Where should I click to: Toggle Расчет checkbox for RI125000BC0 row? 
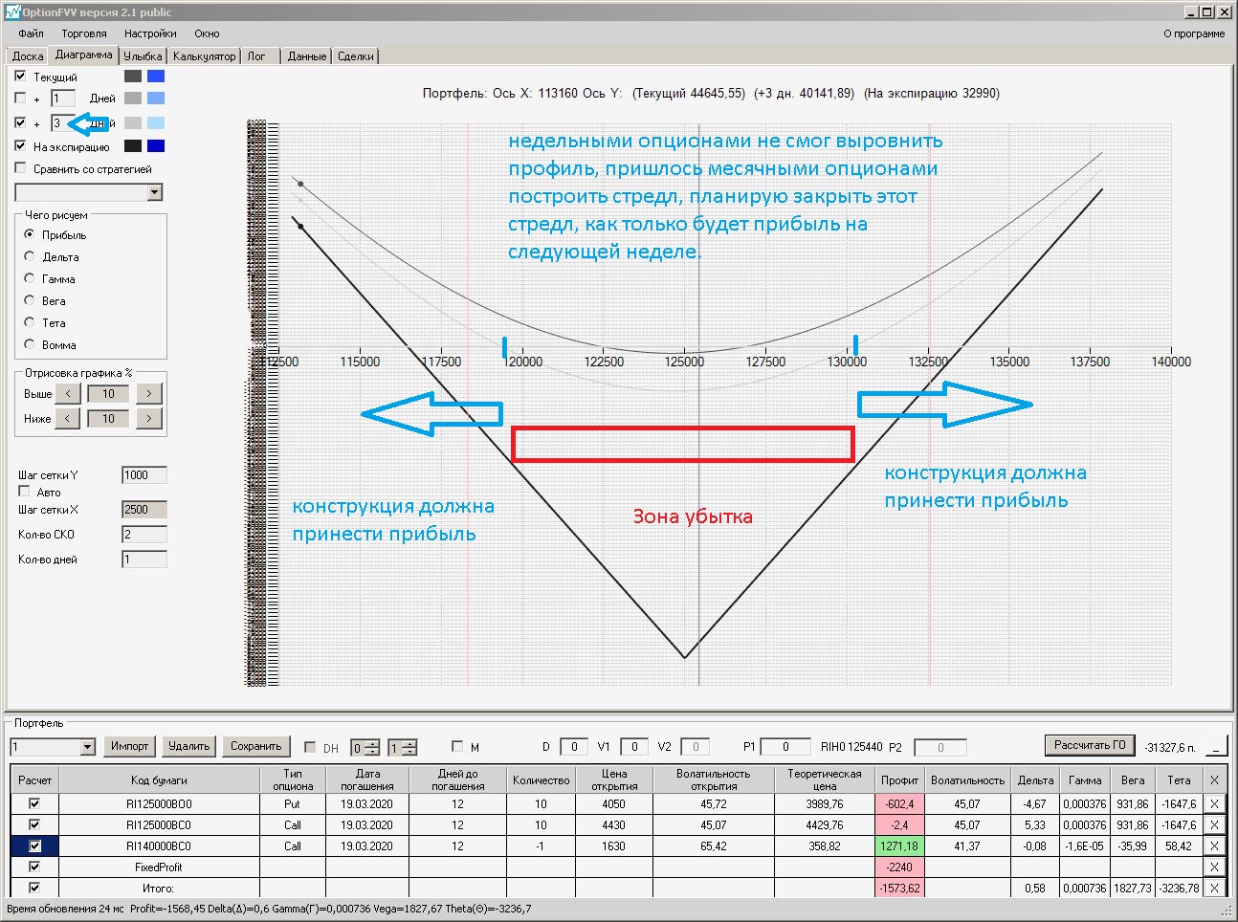coord(34,824)
